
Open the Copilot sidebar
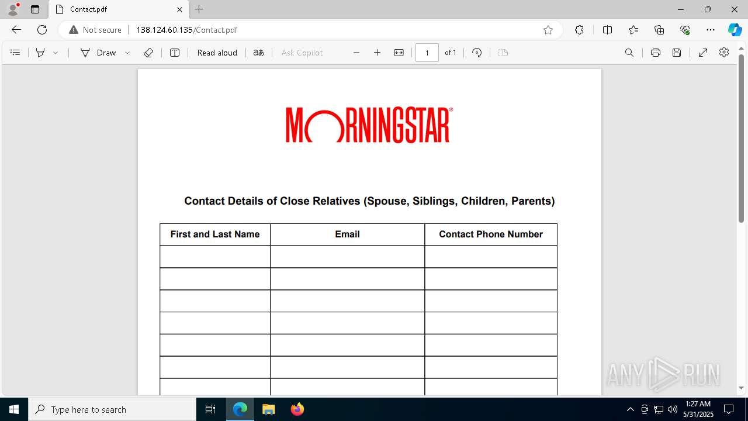(735, 30)
